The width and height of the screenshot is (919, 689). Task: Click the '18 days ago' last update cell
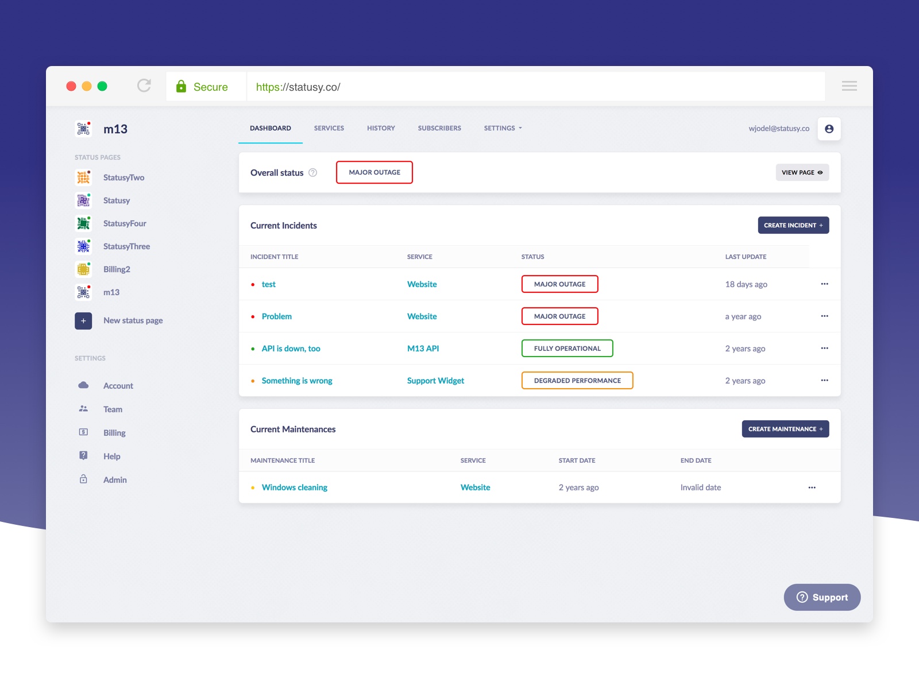coord(746,284)
